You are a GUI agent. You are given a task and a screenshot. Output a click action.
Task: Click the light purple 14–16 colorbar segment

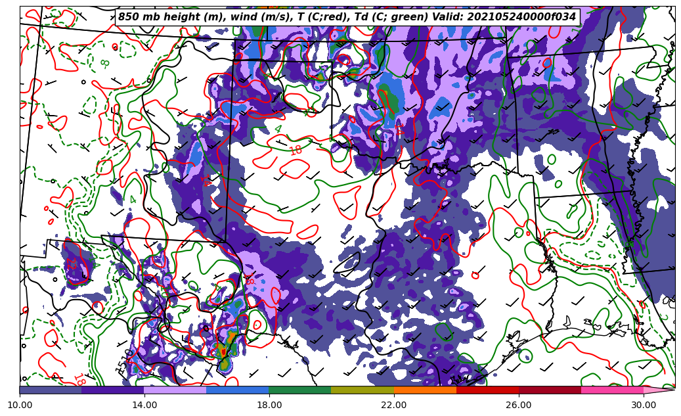pyautogui.click(x=175, y=390)
